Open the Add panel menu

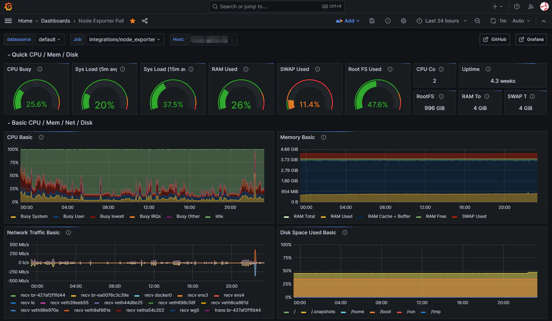click(x=347, y=21)
